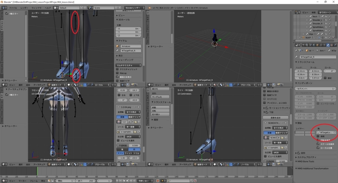338x183 pixels.
Task: Collapse the トランスフォーム panel in bone properties
Action: click(x=305, y=62)
